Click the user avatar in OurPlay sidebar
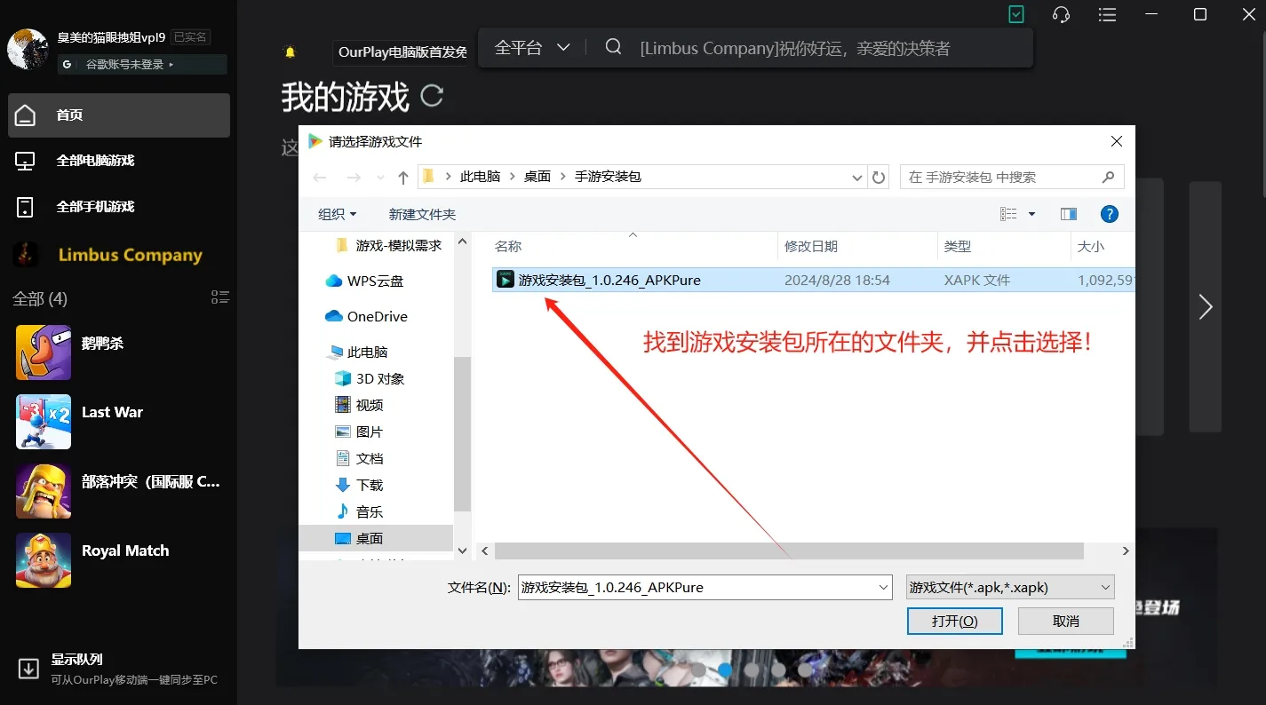The width and height of the screenshot is (1266, 705). [x=28, y=49]
